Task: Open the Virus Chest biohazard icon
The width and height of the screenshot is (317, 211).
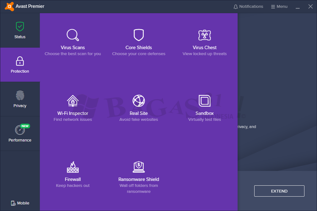Action: tap(205, 35)
